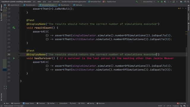190x107 pixels.
Task: Click the SimulatorTest class breadcrumb
Action: [94, 2]
